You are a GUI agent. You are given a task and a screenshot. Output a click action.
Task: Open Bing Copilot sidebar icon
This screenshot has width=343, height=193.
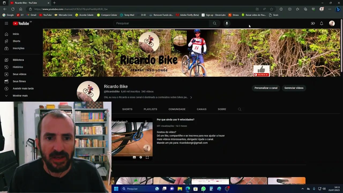(338, 9)
